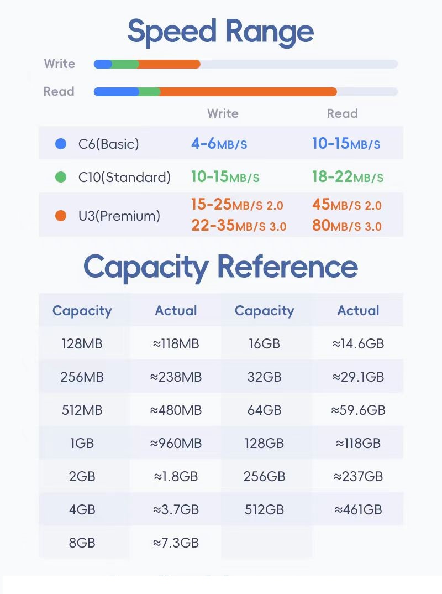Viewport: 442px width, 594px height.
Task: Select the 128MB capacity cell
Action: [x=82, y=343]
